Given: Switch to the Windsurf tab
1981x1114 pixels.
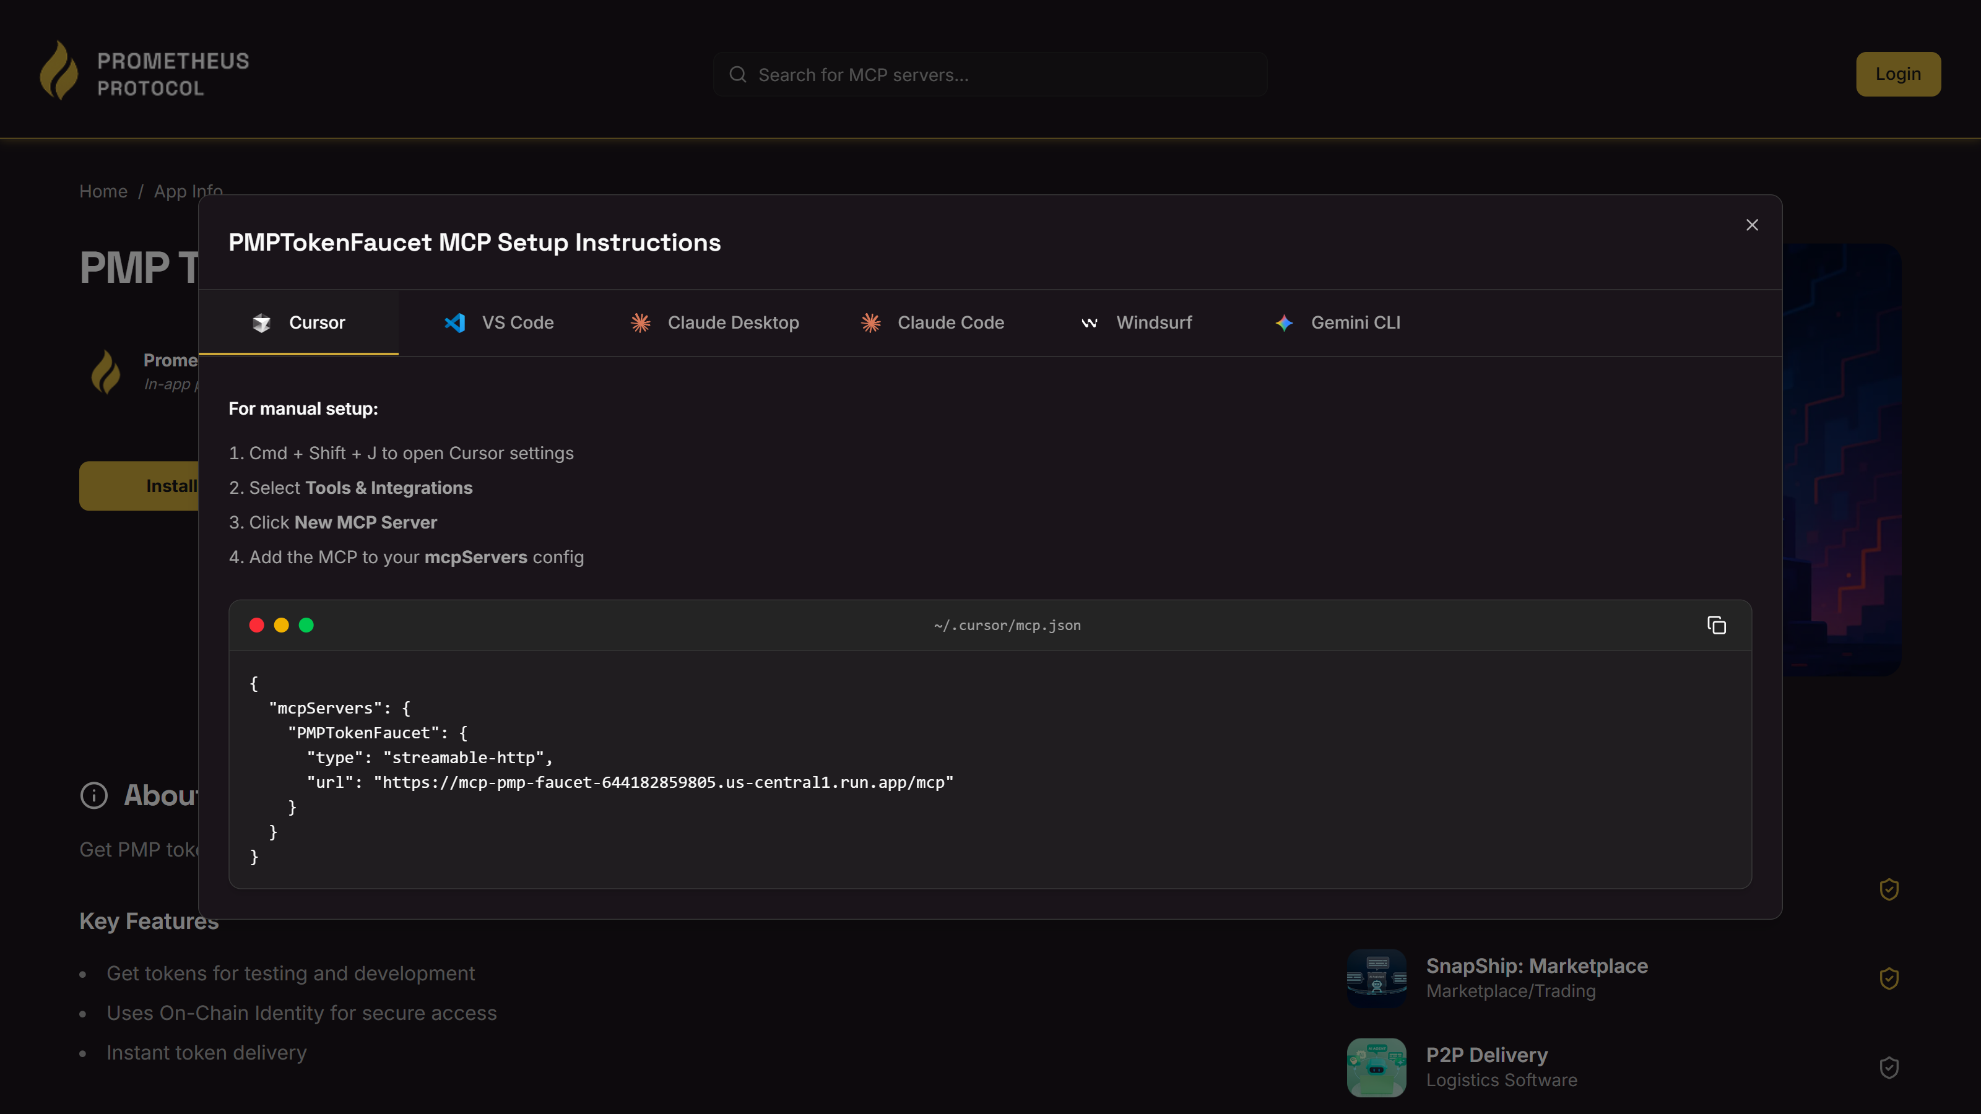Looking at the screenshot, I should click(x=1137, y=323).
